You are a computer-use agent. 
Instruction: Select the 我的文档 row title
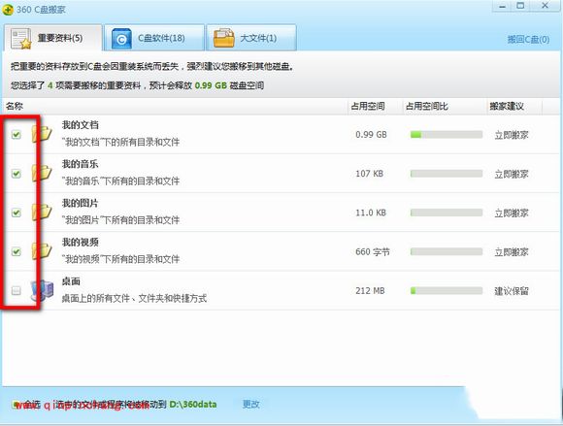80,125
